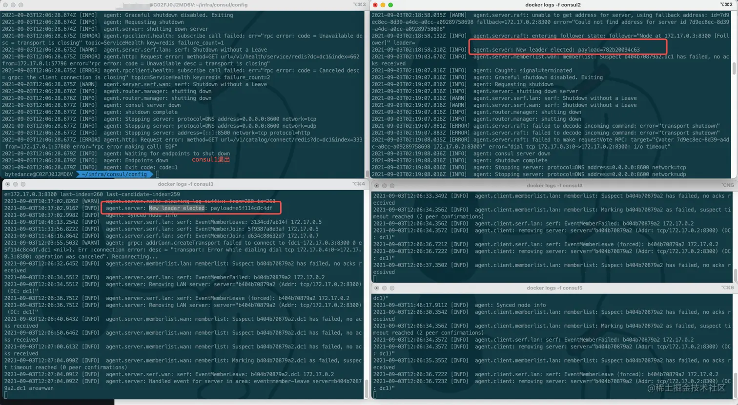The image size is (738, 405).
Task: Click 'payload=e5f114c8c4df' in consul3 log
Action: point(242,208)
